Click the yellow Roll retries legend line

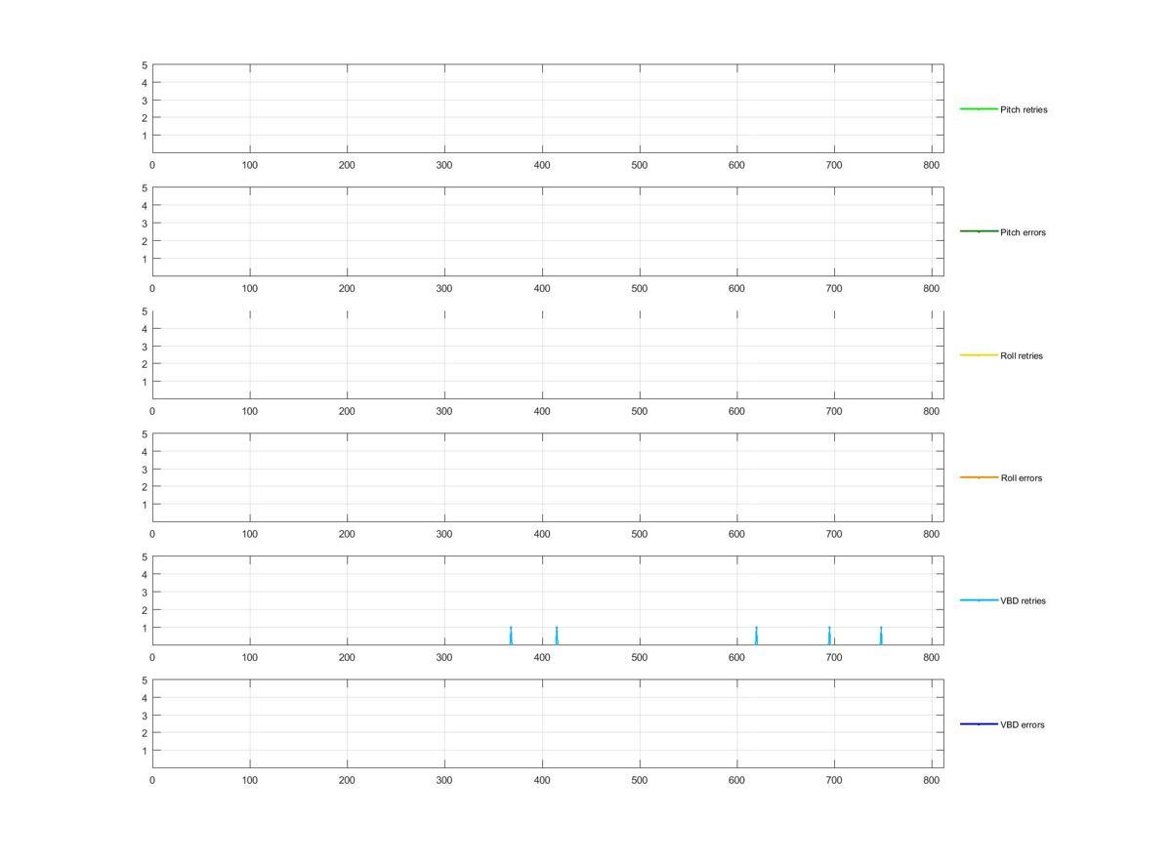pyautogui.click(x=979, y=354)
